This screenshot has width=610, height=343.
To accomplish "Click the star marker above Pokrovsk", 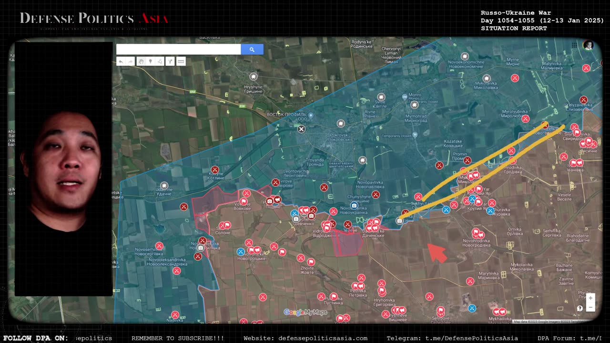I will (340, 124).
